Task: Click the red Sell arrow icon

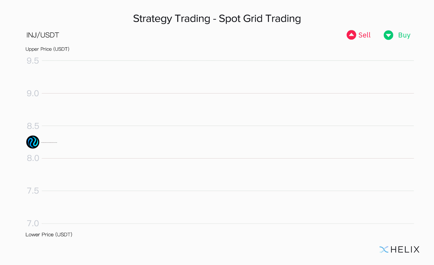Action: [x=351, y=35]
